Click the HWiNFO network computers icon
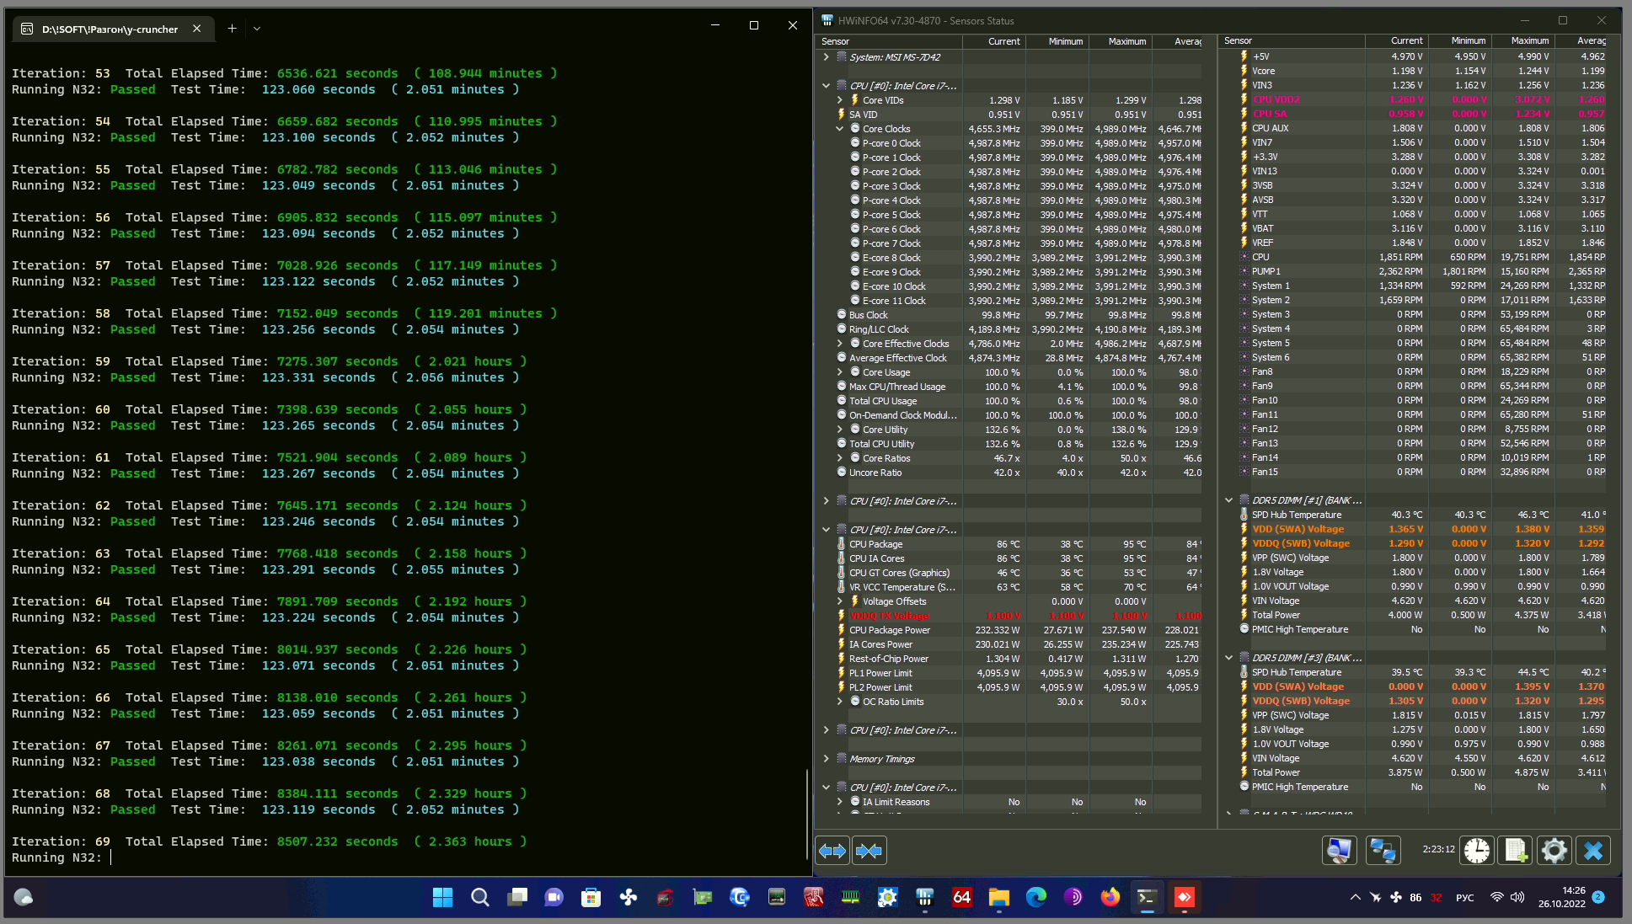This screenshot has width=1632, height=924. (1383, 851)
